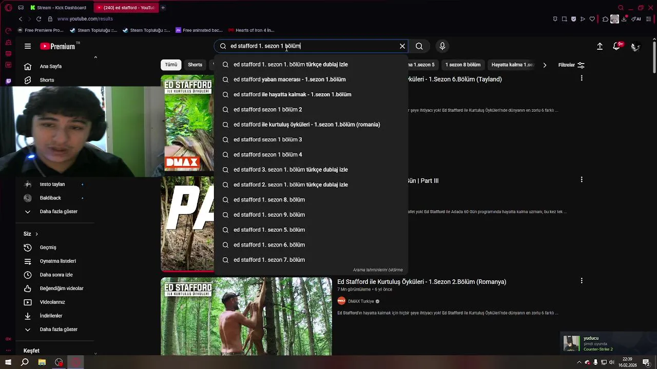Run search with the magnifier button
657x369 pixels.
click(x=419, y=46)
